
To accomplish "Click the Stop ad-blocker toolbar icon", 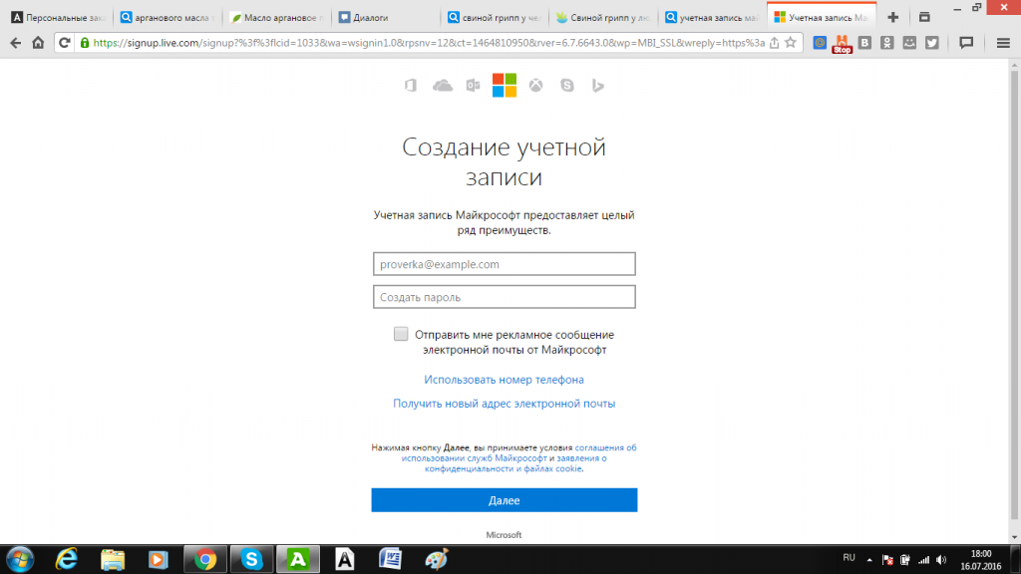I will [842, 42].
